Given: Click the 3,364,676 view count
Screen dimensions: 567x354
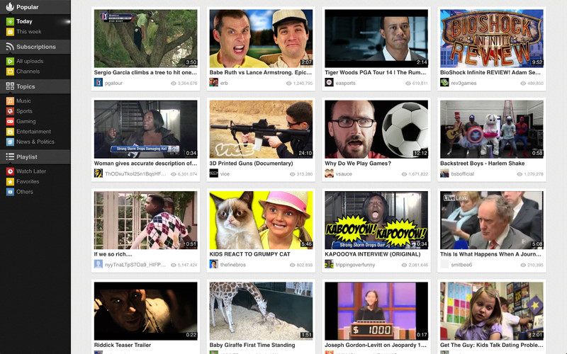Looking at the screenshot, I should coord(187,83).
